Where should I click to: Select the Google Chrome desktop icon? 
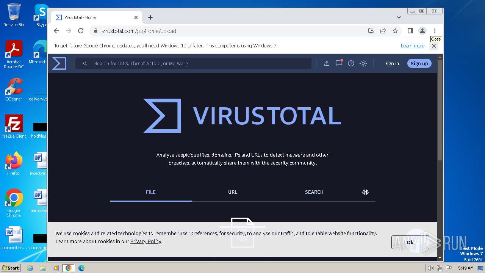tap(14, 203)
